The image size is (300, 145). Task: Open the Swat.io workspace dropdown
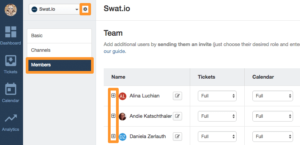(55, 9)
